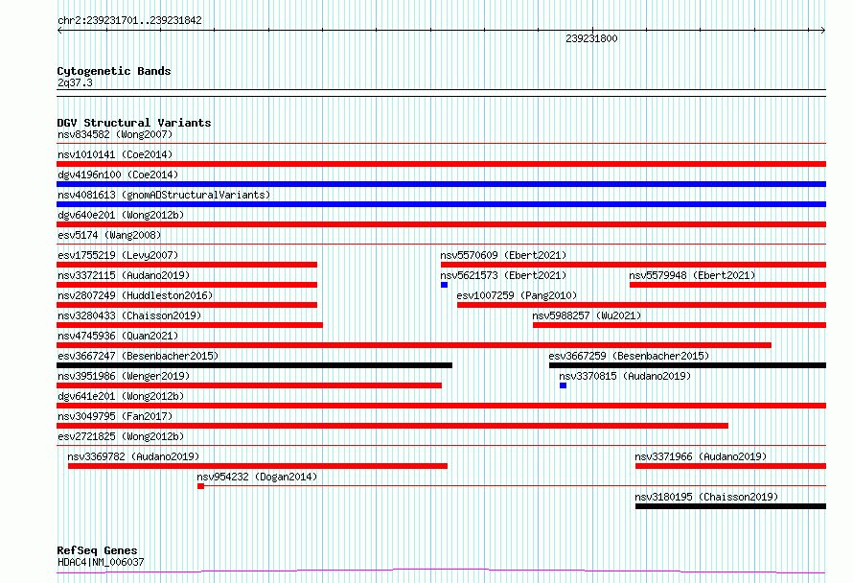Click dgv640e201 (Wong2012b) label

(x=121, y=215)
